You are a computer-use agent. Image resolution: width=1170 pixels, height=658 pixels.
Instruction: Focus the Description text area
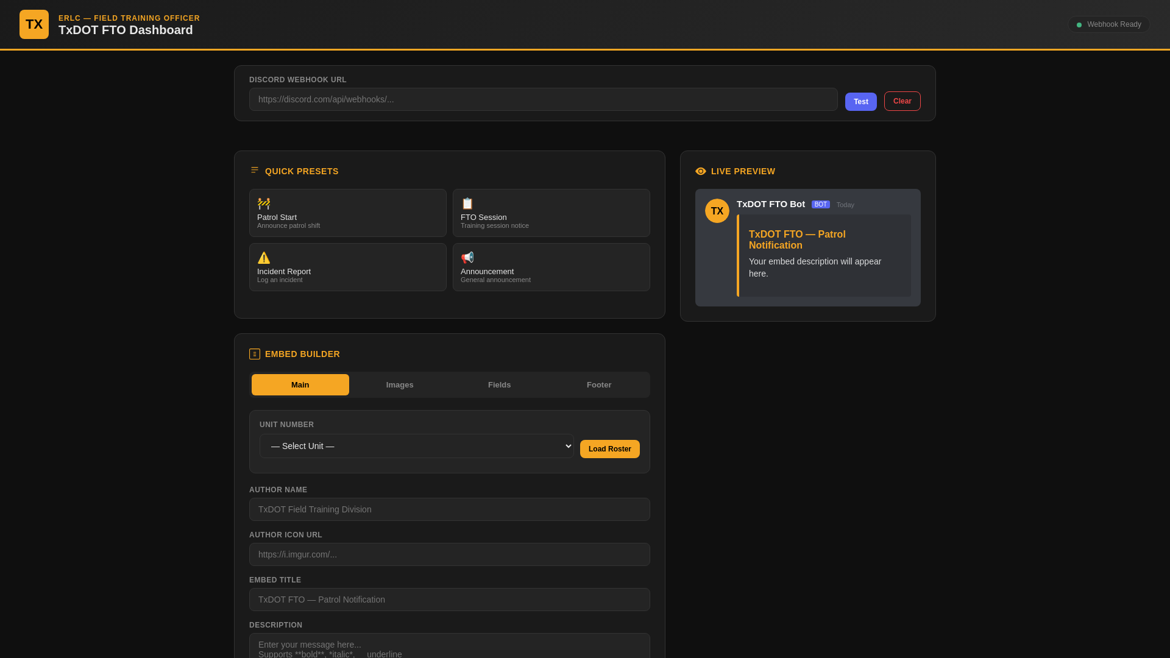tap(450, 646)
